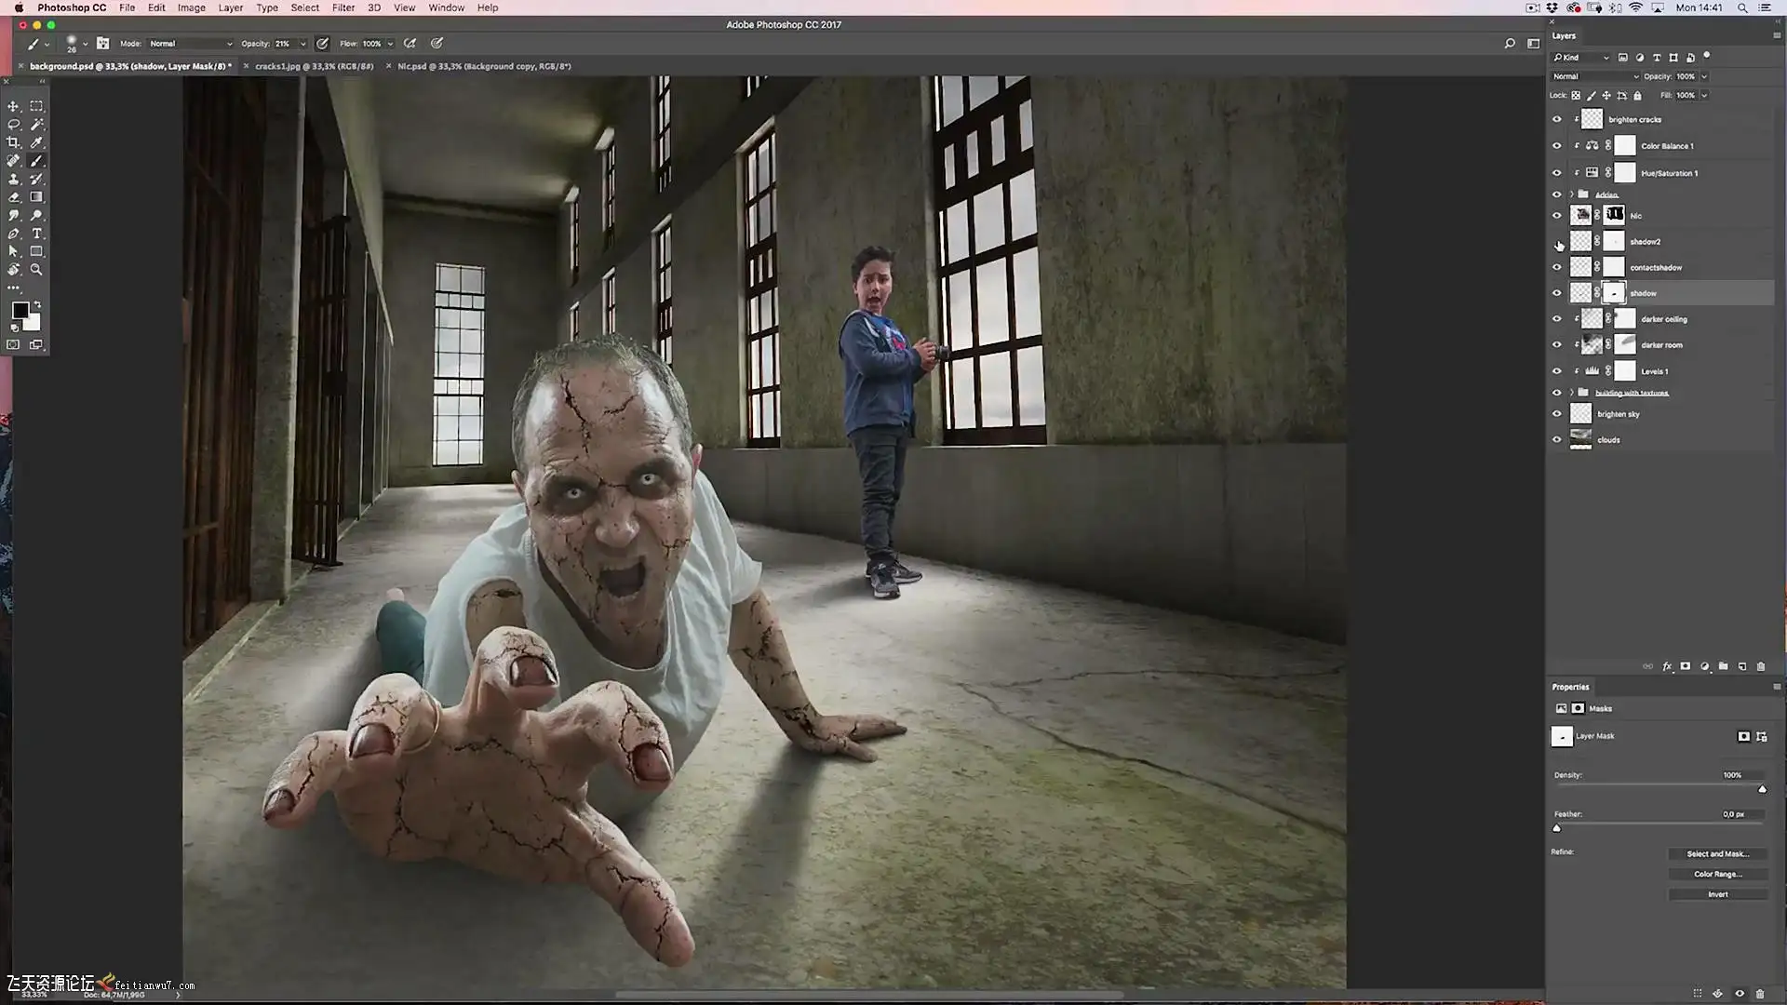Open the brush Opacity slider dropdown
The height and width of the screenshot is (1005, 1787).
pos(302,44)
